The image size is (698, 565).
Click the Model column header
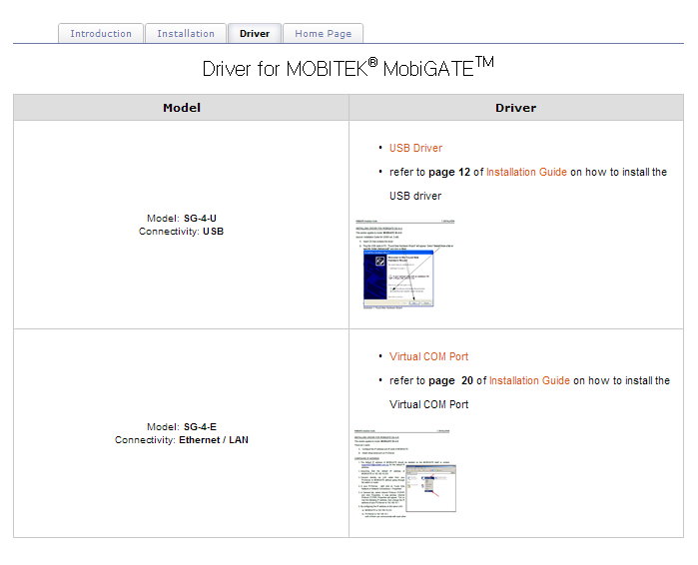tap(182, 108)
